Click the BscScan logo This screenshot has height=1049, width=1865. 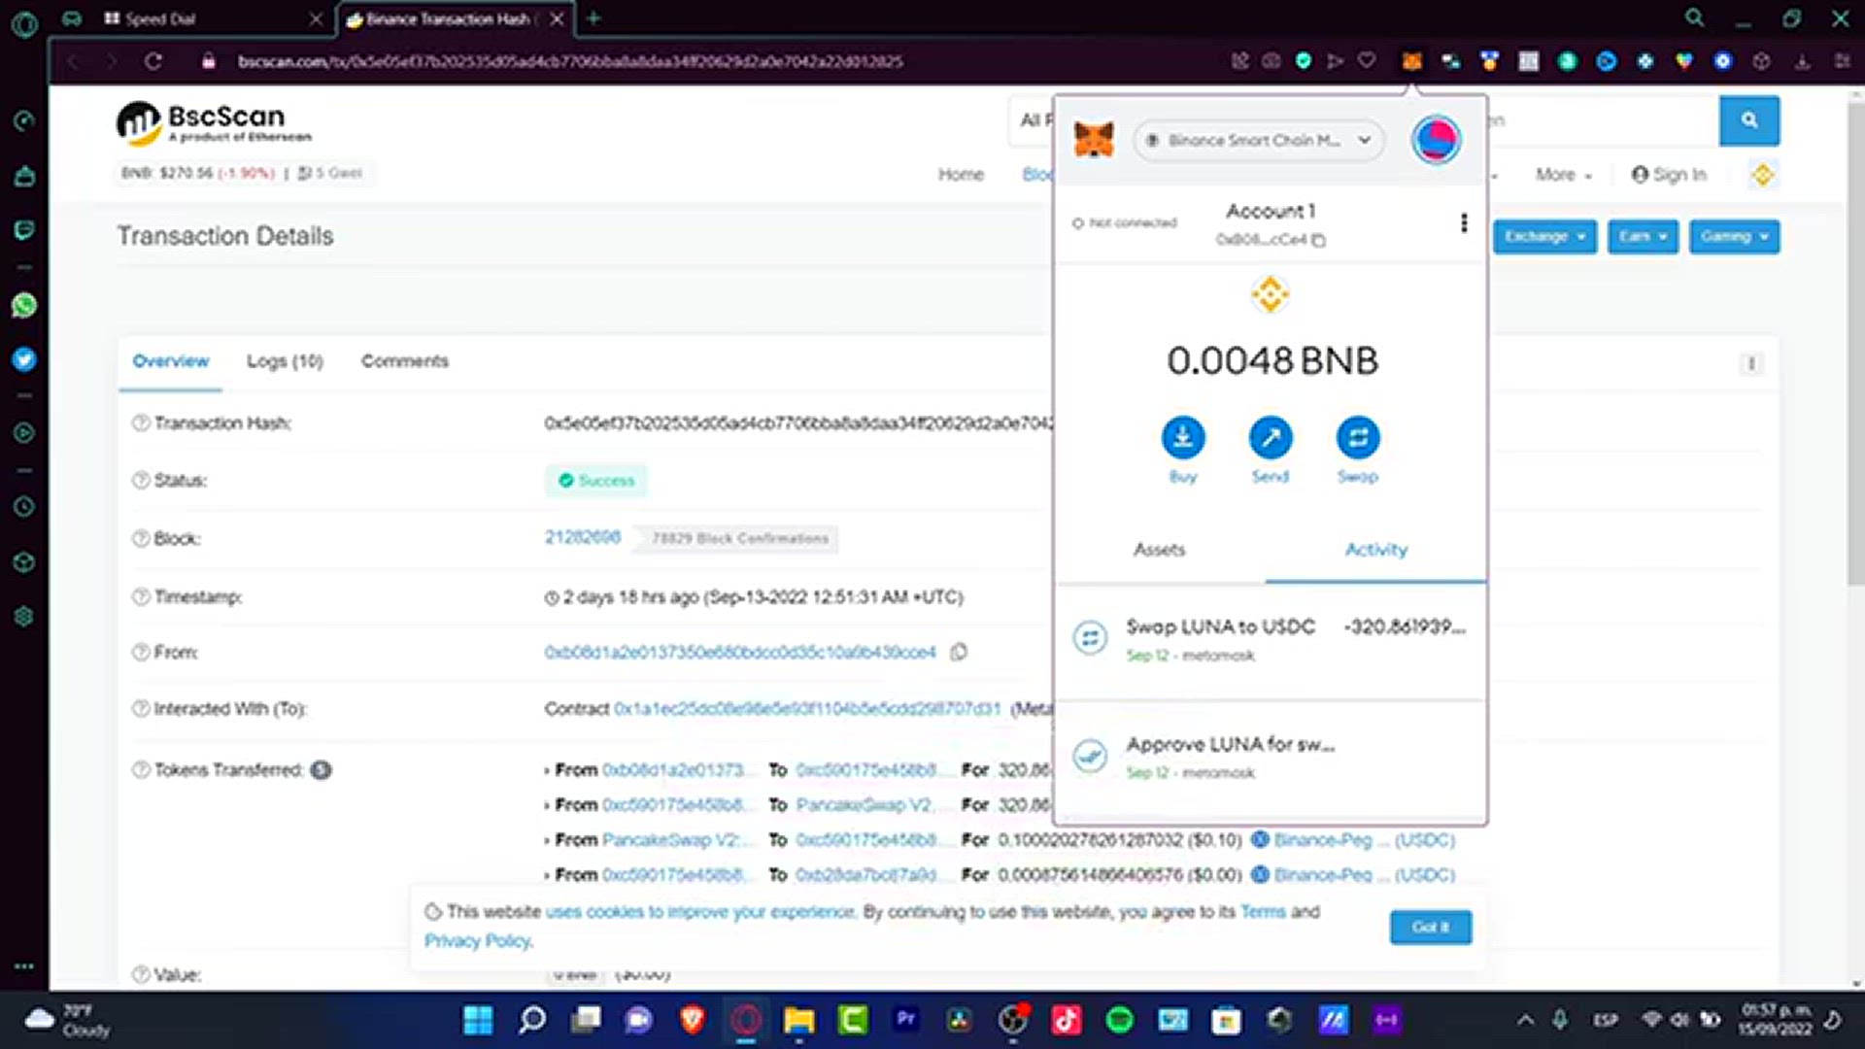click(214, 123)
